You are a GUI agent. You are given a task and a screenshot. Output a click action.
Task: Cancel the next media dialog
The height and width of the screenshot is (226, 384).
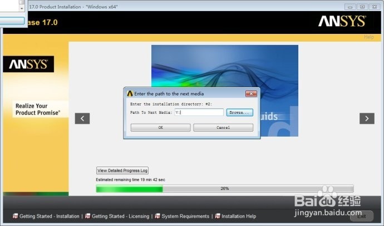tap(223, 128)
